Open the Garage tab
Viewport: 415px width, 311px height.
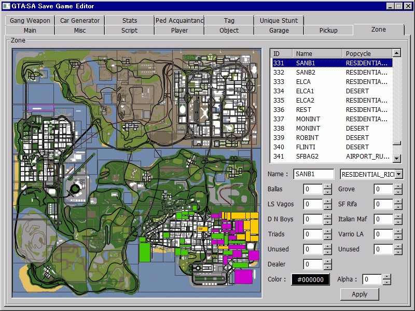pyautogui.click(x=279, y=30)
